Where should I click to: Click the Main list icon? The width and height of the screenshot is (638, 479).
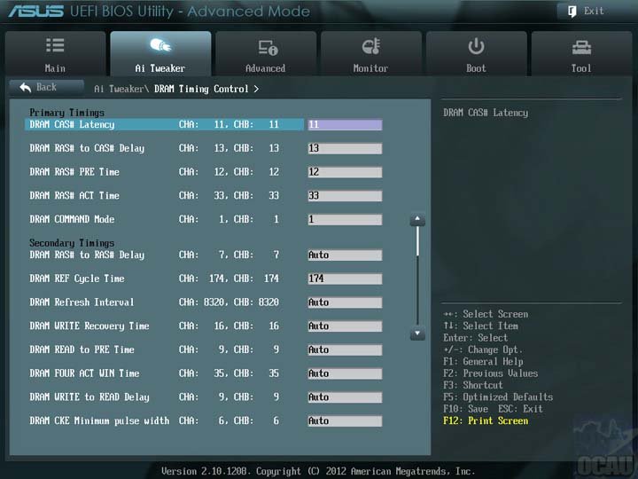point(55,45)
